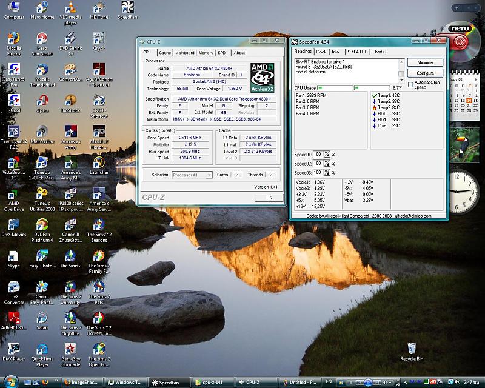Select the QuickTime Player desktop icon
The height and width of the screenshot is (388, 485).
click(x=42, y=355)
